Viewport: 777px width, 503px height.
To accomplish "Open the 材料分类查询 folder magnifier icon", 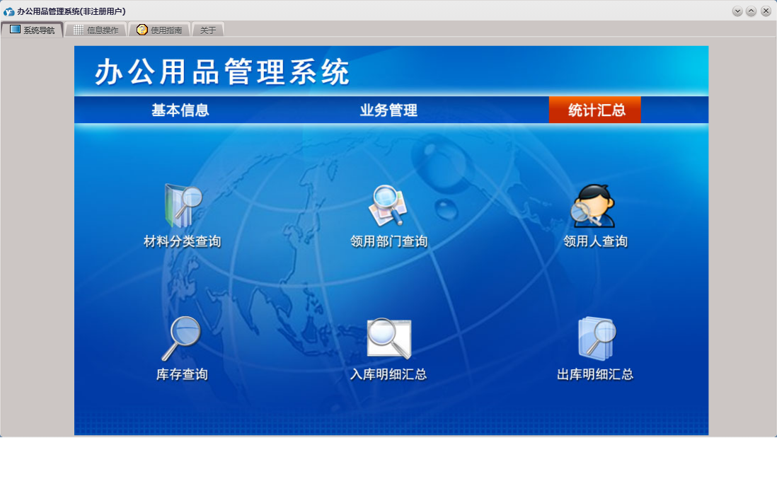I will click(x=183, y=206).
